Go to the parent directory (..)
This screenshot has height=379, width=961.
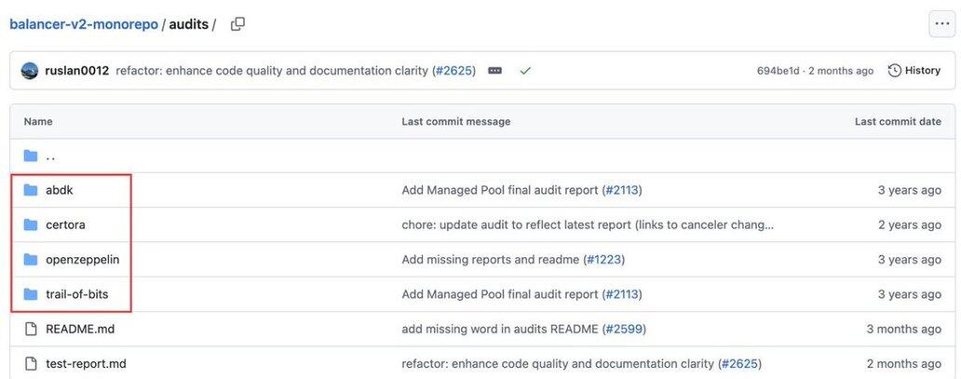coord(50,156)
